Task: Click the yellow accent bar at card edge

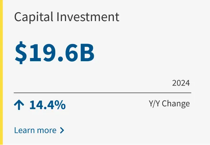Action: click(x=1, y=72)
